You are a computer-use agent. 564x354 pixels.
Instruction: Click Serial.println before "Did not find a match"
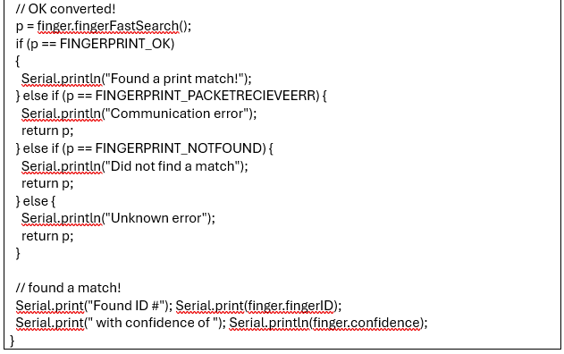pos(62,166)
